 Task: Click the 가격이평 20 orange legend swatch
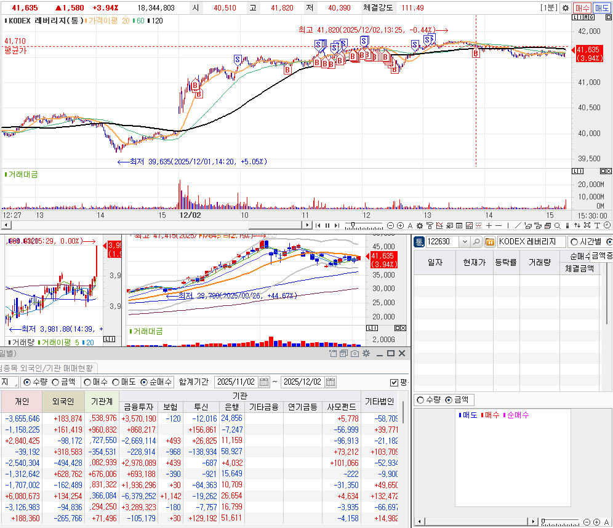[x=86, y=21]
